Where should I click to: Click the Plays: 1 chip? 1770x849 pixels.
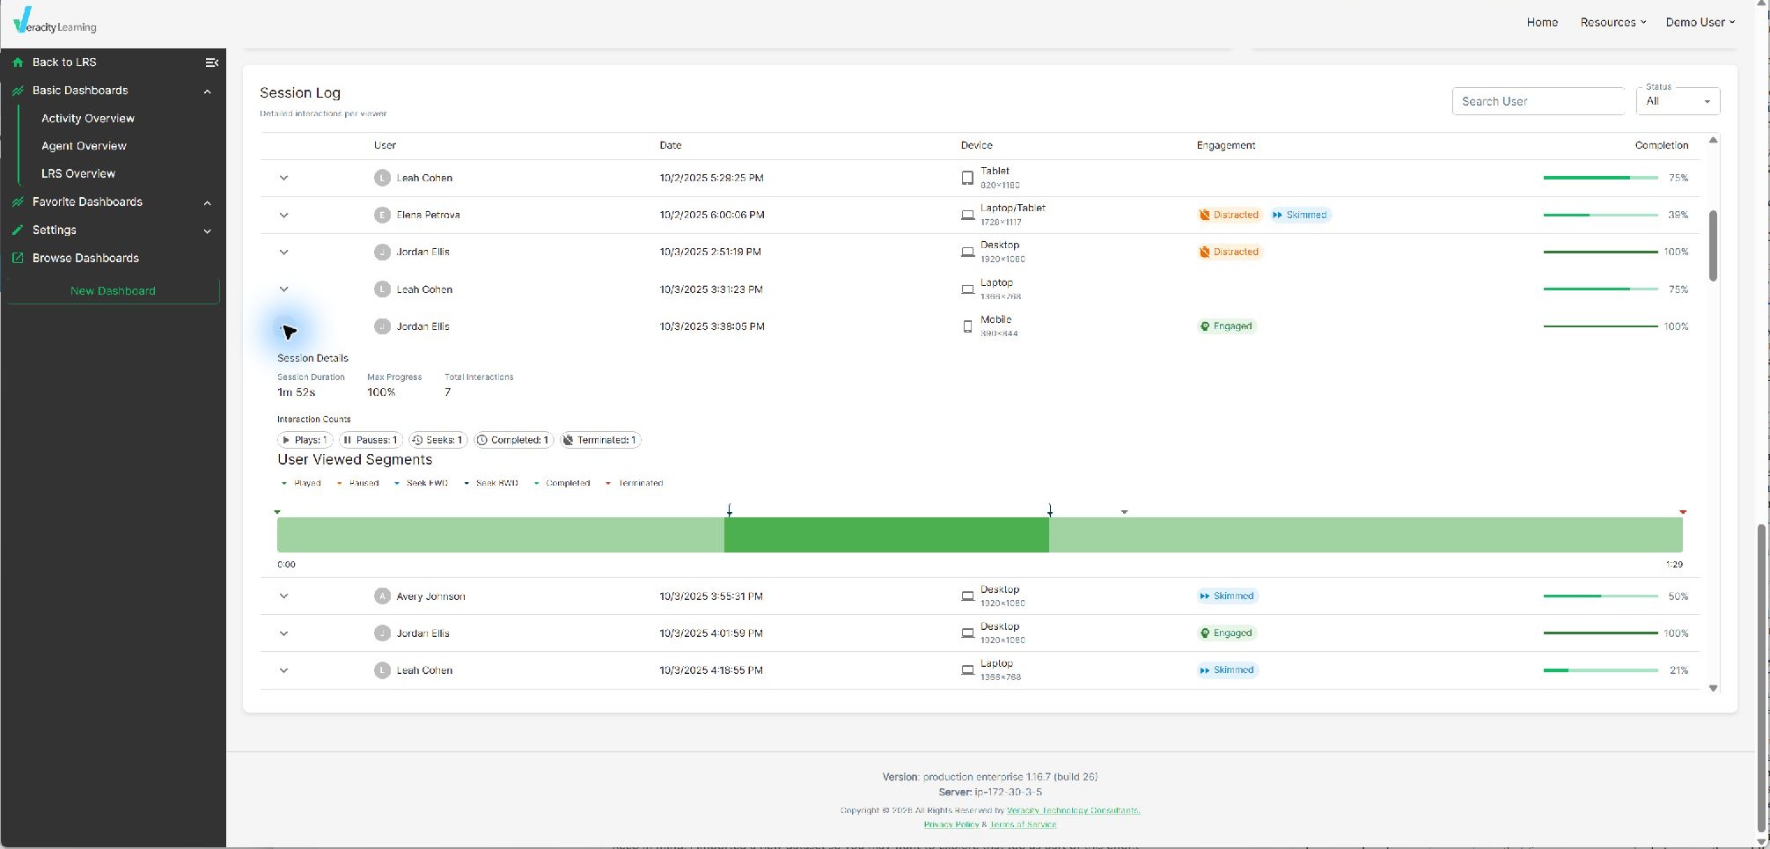(305, 440)
